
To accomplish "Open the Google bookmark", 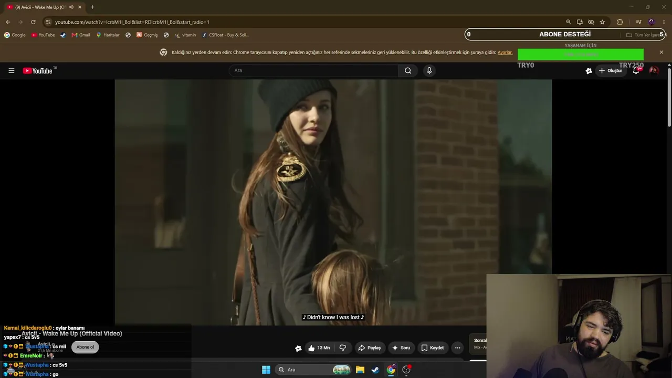I will click(x=15, y=35).
